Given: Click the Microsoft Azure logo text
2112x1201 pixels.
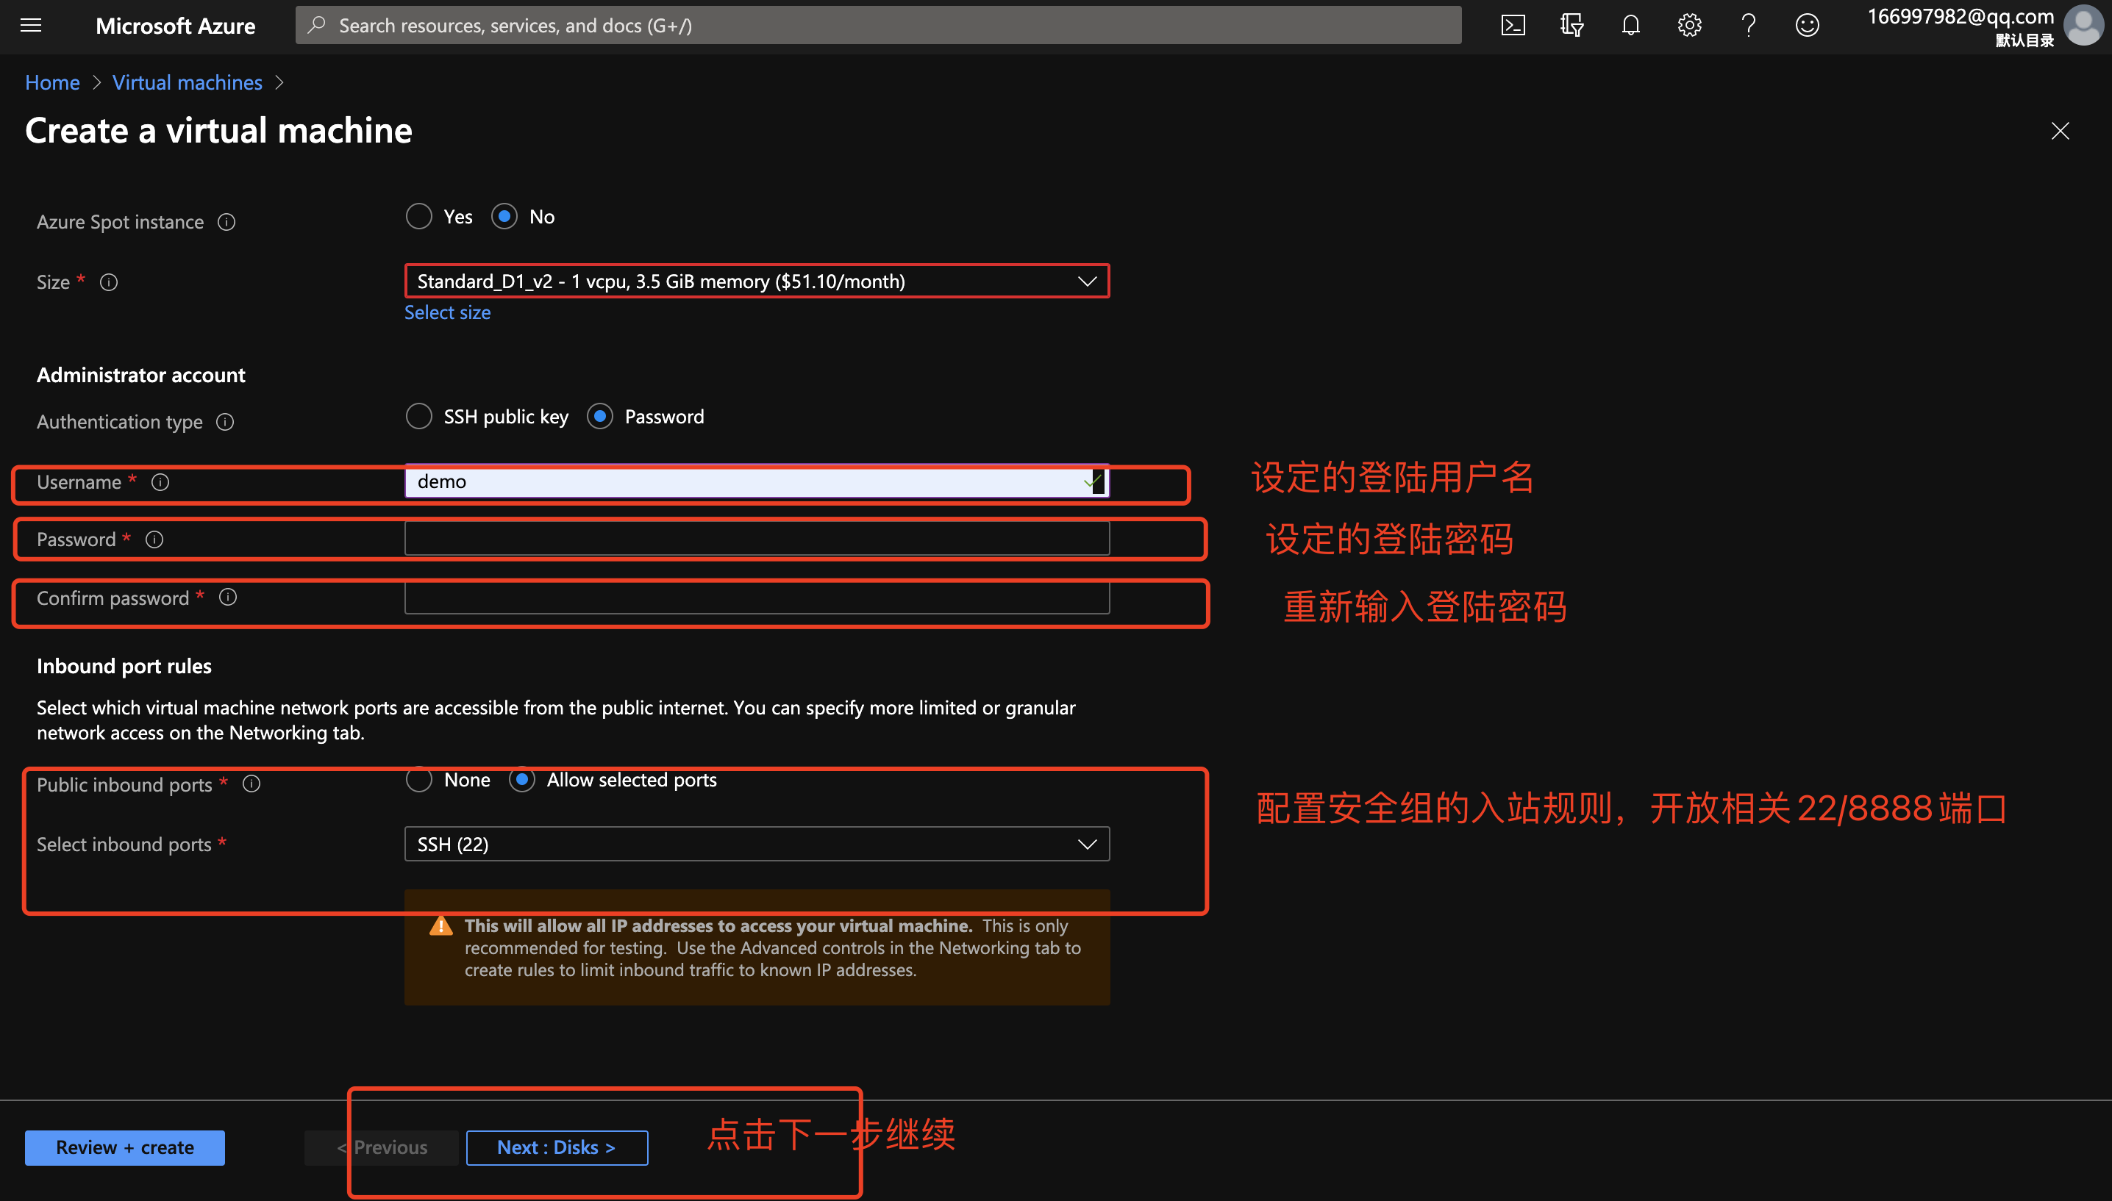Looking at the screenshot, I should (175, 26).
